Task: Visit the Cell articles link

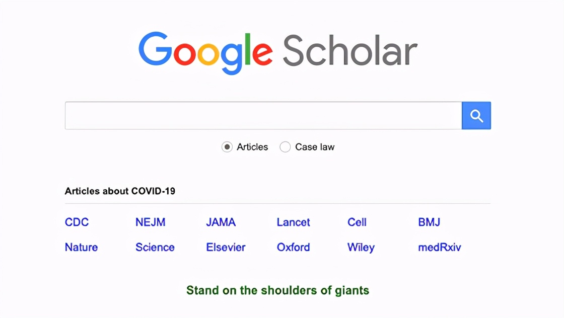Action: pyautogui.click(x=357, y=222)
